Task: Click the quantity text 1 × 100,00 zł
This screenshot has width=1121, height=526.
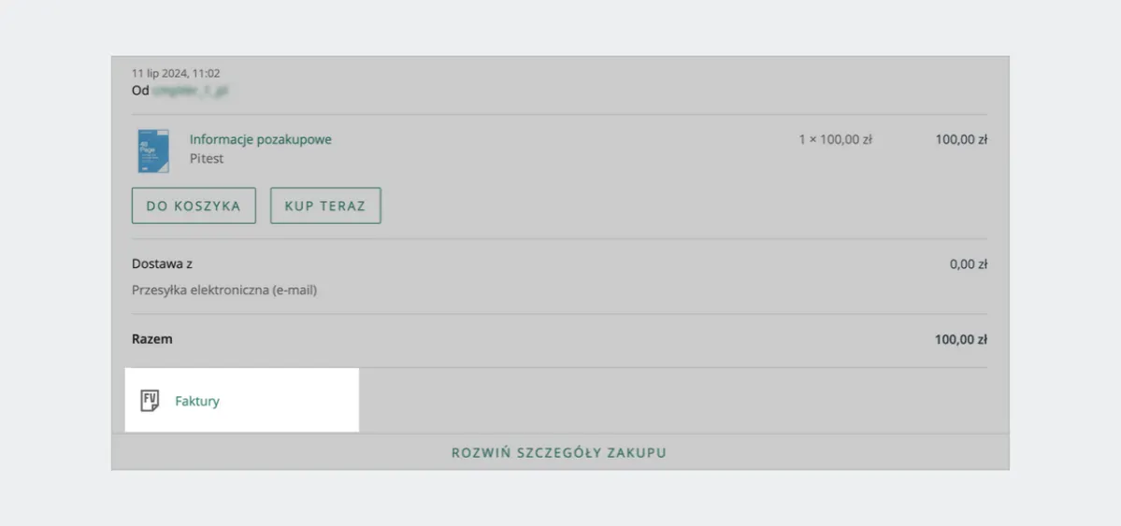Action: click(x=835, y=140)
